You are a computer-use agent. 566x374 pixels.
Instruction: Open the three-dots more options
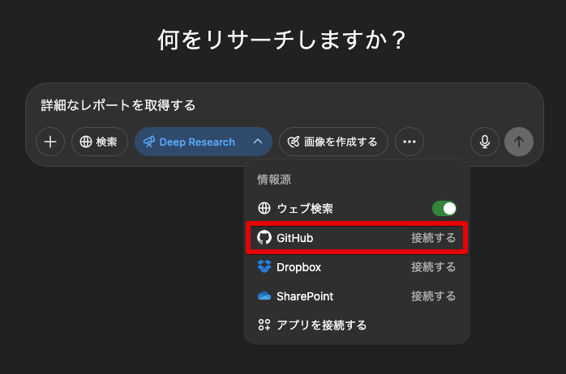click(409, 142)
